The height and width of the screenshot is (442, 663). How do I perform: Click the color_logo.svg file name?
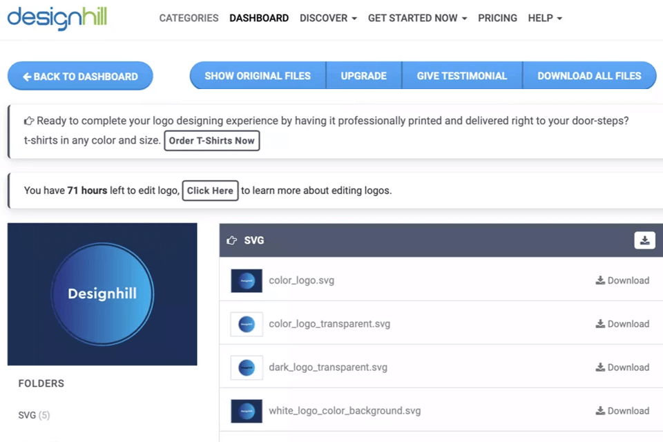click(x=302, y=280)
